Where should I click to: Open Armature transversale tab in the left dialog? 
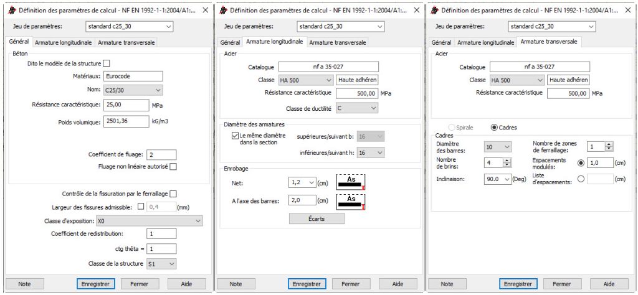point(126,42)
